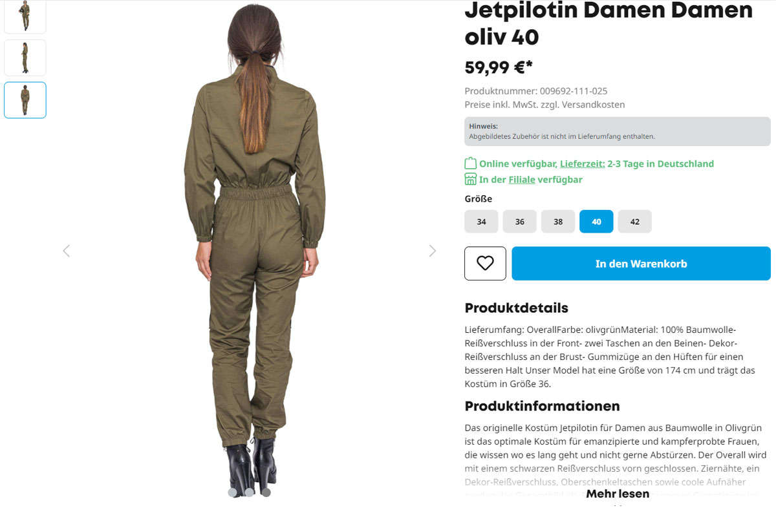Select size 36

[x=519, y=221]
